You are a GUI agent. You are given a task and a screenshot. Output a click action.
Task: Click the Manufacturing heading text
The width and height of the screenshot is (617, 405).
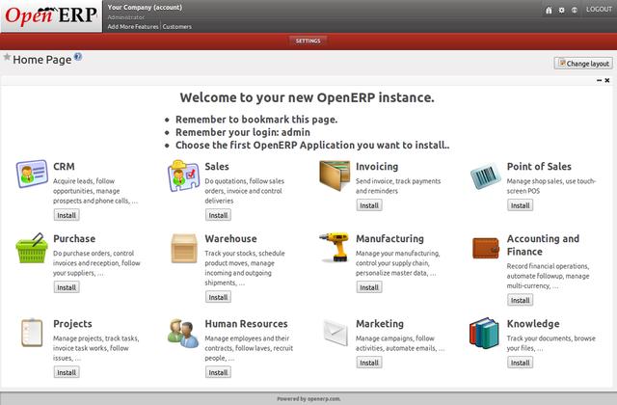(389, 239)
